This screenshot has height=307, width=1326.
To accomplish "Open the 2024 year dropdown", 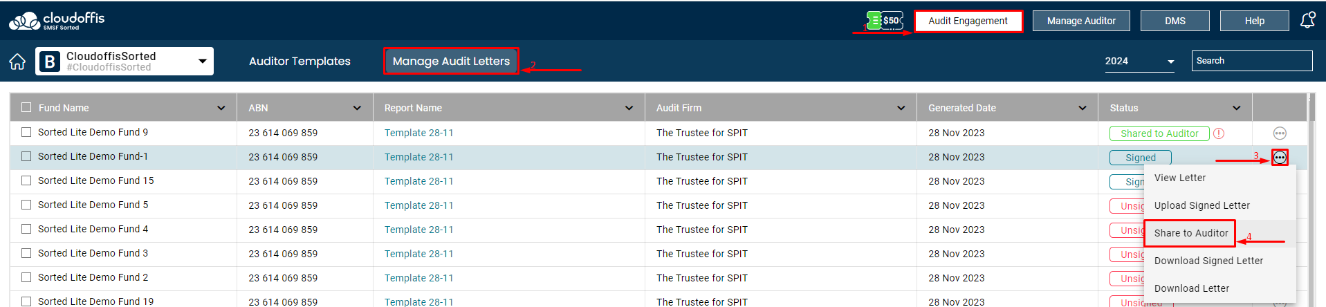I will [x=1140, y=61].
